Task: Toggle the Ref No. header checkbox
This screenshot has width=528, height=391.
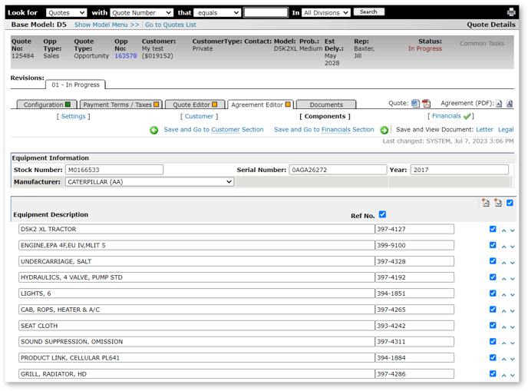Action: point(382,215)
